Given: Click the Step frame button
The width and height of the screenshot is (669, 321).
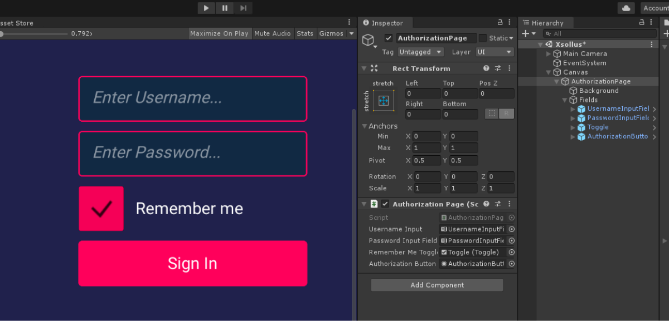Looking at the screenshot, I should point(243,8).
